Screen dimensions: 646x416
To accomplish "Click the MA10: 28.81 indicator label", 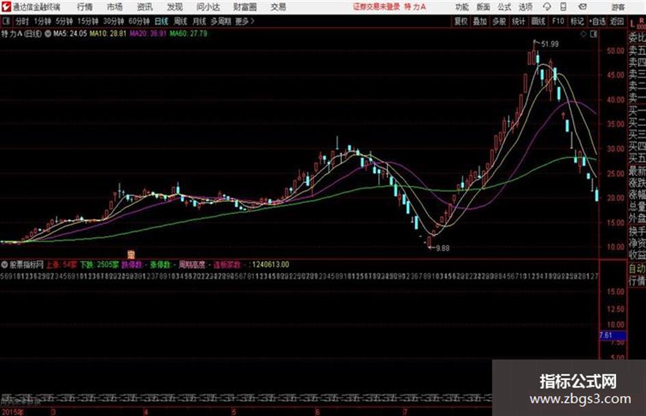I will pos(108,33).
